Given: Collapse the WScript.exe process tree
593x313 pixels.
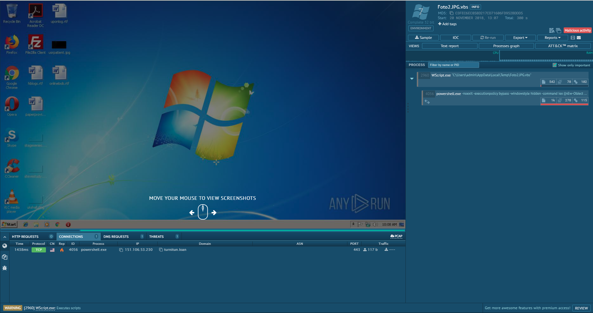Looking at the screenshot, I should coord(412,78).
